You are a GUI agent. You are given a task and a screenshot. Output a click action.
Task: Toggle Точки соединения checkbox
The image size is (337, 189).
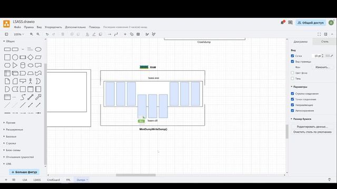pos(292,99)
